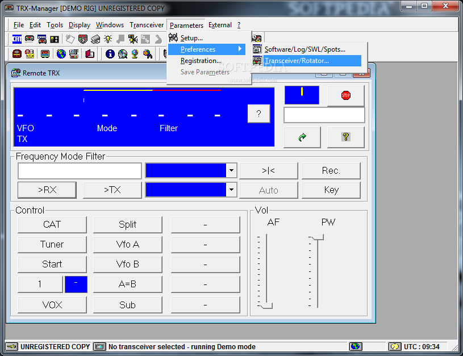Viewport: 463px width, 356px height.
Task: Open the File menu
Action: (19, 25)
